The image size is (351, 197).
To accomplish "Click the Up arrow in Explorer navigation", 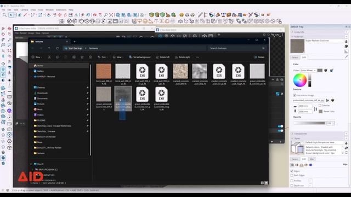I will pyautogui.click(x=49, y=48).
